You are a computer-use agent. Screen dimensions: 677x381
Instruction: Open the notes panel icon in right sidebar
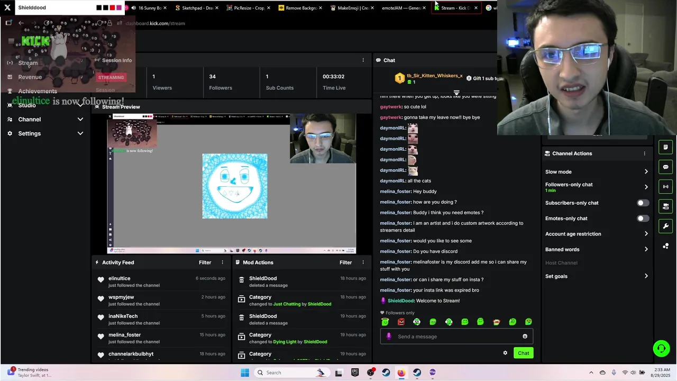click(665, 147)
